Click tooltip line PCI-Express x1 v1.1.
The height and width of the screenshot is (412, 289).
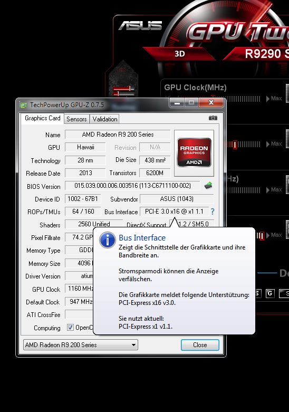[x=145, y=327]
